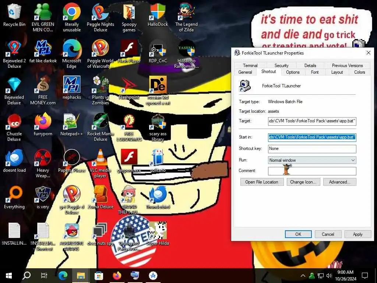Click the solitario desktop shortcut

coord(158,161)
